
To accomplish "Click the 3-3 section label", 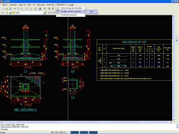I will point(73,97).
